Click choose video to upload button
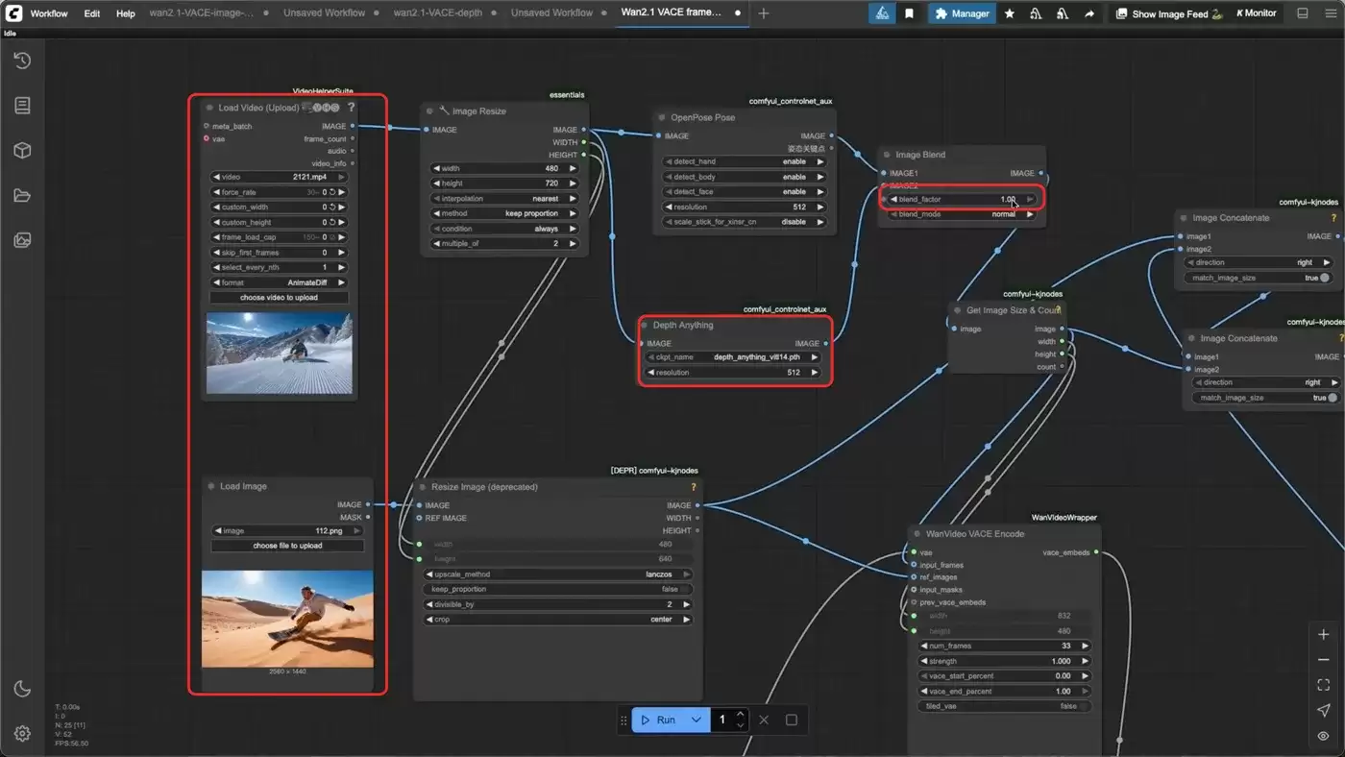Viewport: 1345px width, 757px height. coord(279,298)
